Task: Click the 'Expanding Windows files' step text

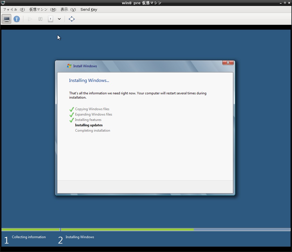Action: coord(93,114)
